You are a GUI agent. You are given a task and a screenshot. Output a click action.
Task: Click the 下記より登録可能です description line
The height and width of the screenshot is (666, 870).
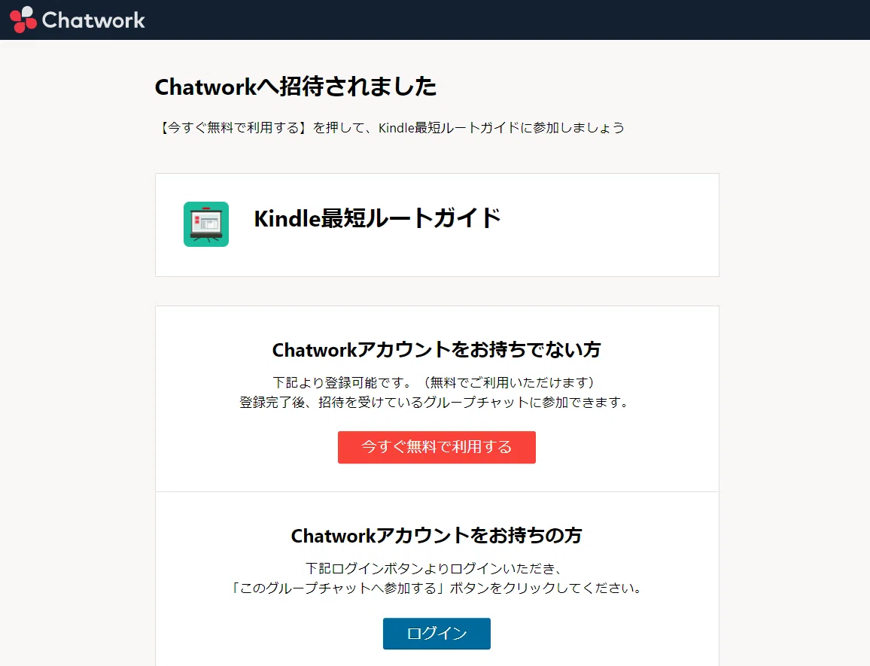click(x=437, y=382)
